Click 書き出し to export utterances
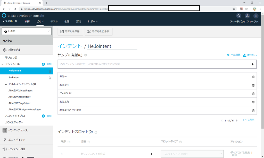Viewport: 264px width, 158px height. click(x=250, y=55)
